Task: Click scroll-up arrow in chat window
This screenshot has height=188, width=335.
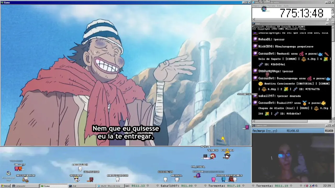Action: pyautogui.click(x=333, y=27)
